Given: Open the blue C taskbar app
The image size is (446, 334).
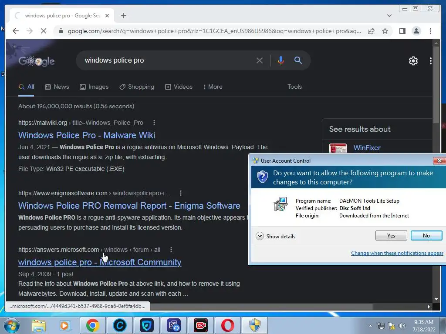Looking at the screenshot, I should (120, 325).
